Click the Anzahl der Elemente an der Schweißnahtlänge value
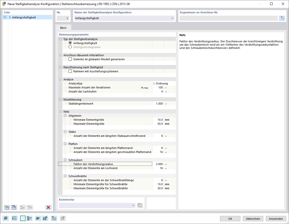 point(158,180)
